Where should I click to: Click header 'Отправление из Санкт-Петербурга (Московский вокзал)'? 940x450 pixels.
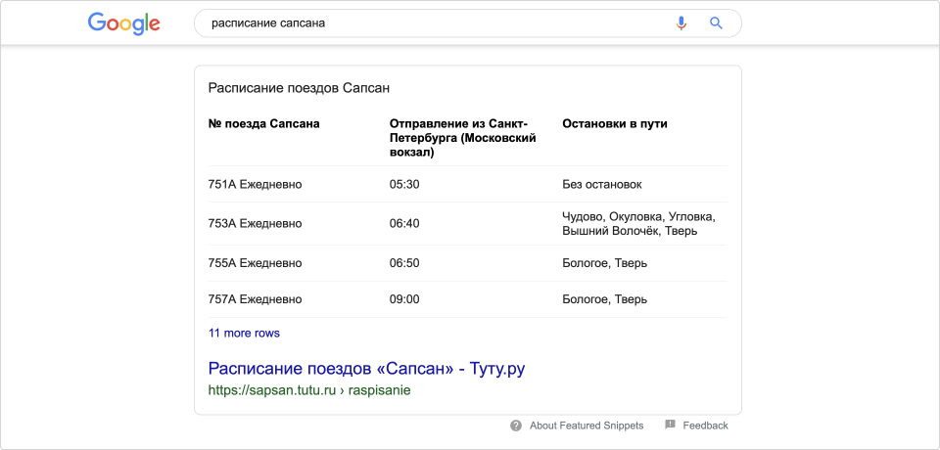[463, 138]
